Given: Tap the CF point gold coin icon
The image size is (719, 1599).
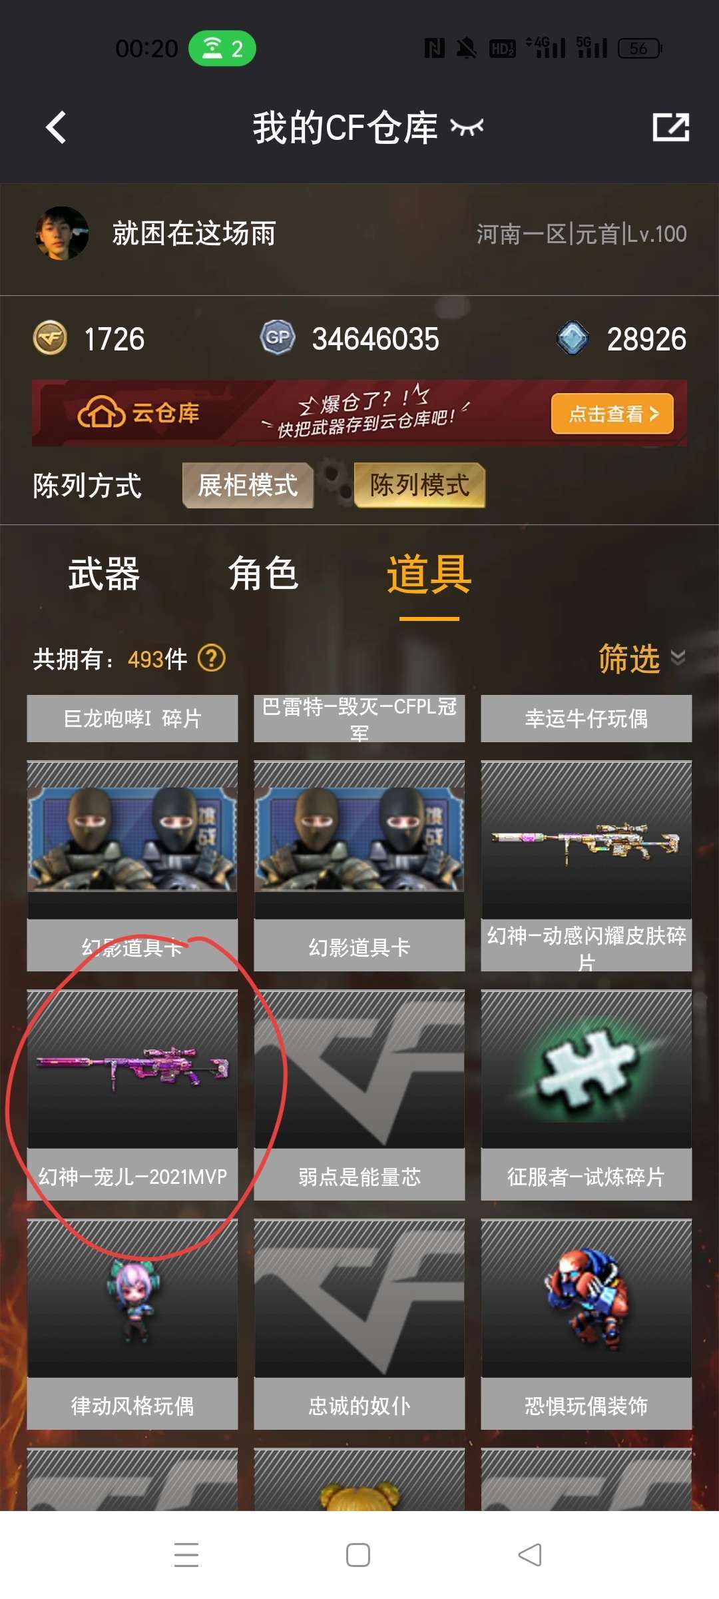Looking at the screenshot, I should pos(50,338).
